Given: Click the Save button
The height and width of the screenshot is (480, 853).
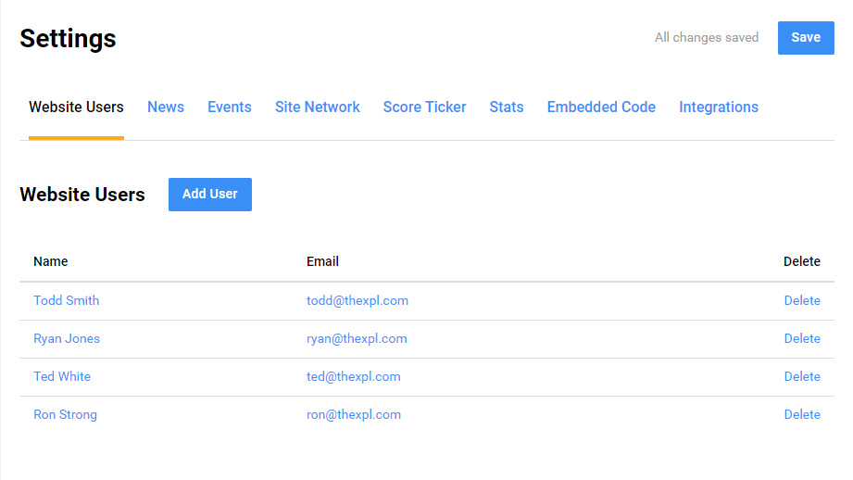Looking at the screenshot, I should tap(805, 38).
